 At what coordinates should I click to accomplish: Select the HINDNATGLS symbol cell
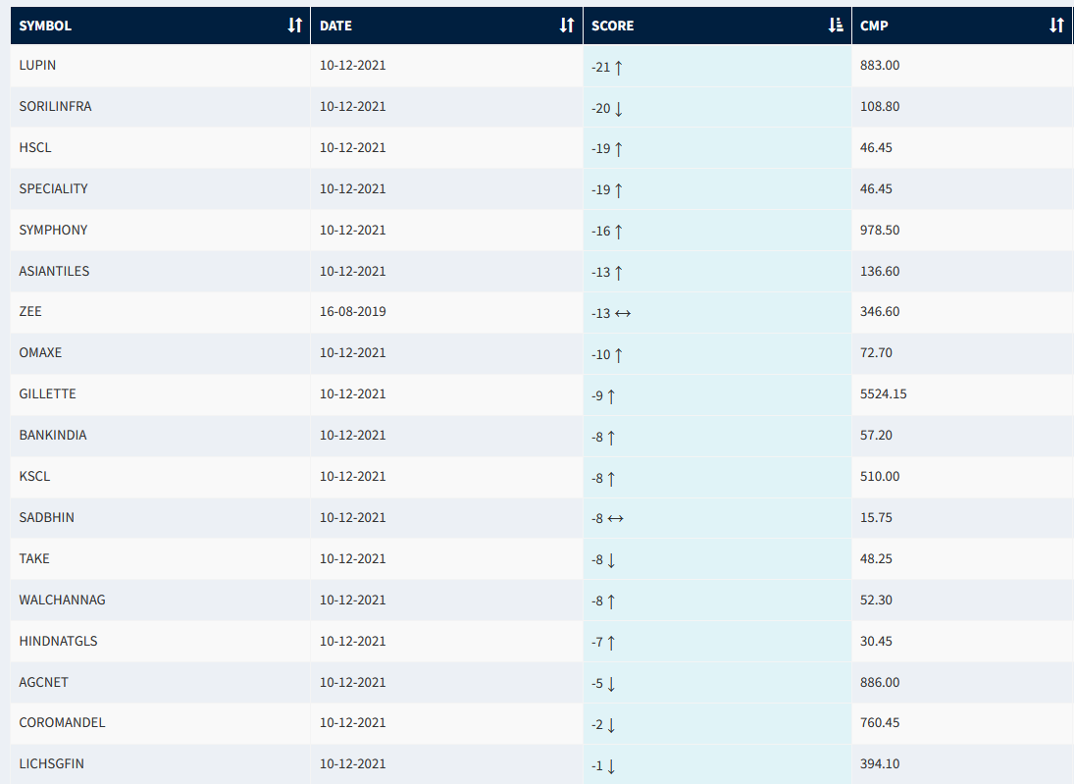(x=160, y=641)
